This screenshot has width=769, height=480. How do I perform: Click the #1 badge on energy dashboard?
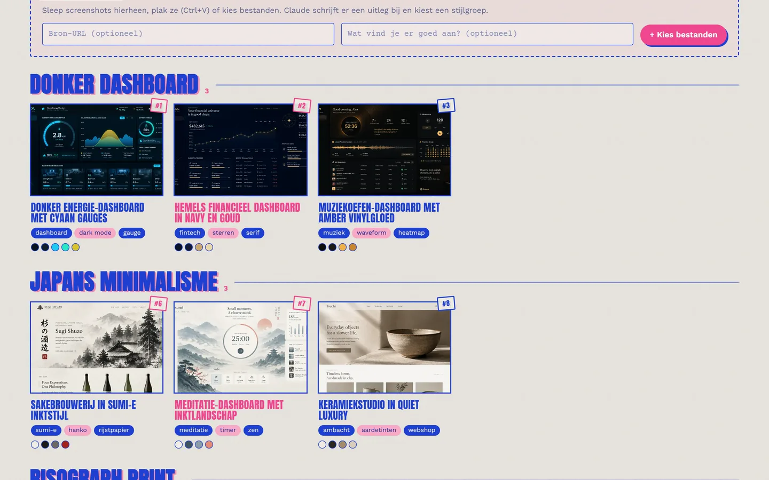(x=159, y=106)
